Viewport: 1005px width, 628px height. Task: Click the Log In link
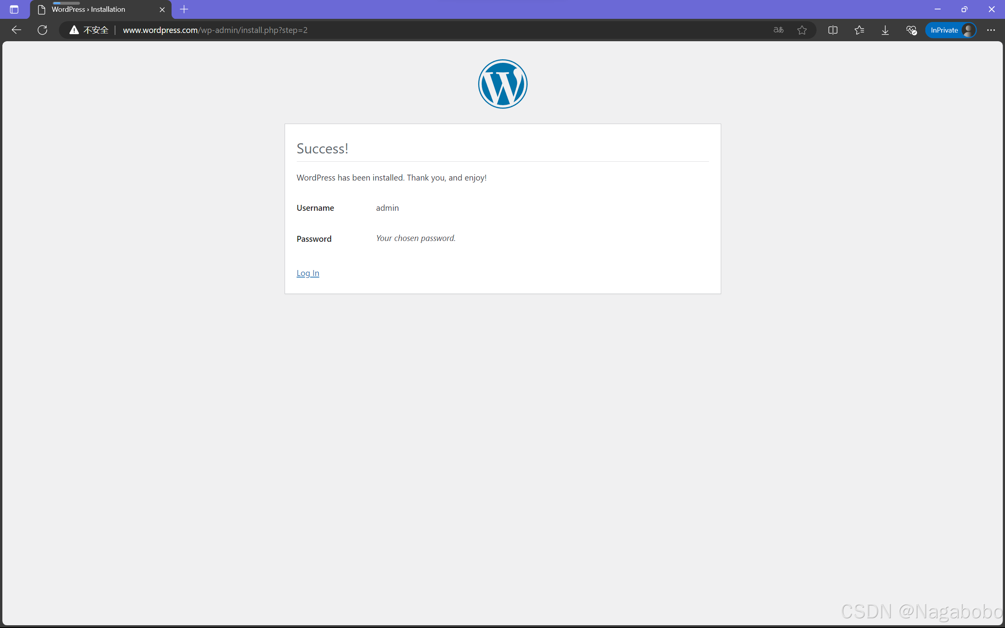click(x=308, y=273)
